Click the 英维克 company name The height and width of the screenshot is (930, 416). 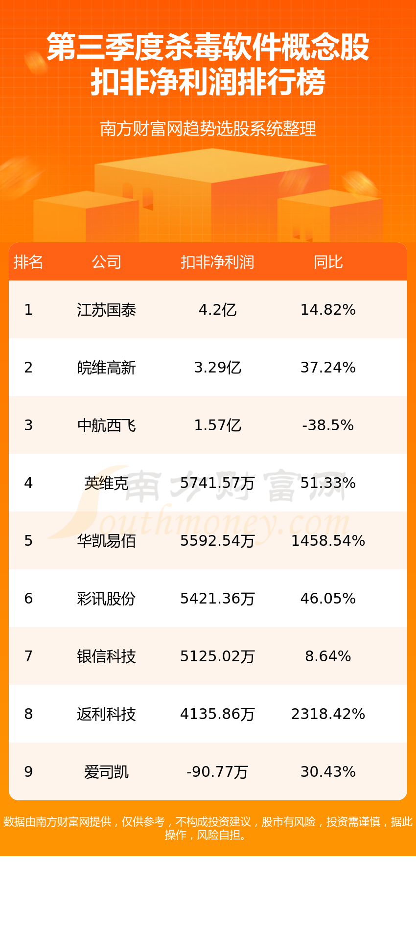[x=106, y=483]
